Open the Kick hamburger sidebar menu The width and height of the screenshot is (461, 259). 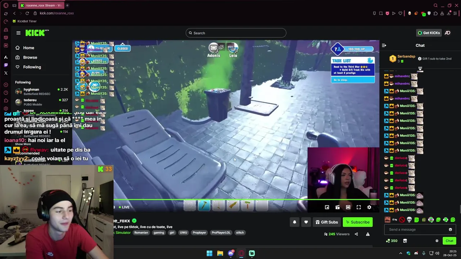click(18, 33)
